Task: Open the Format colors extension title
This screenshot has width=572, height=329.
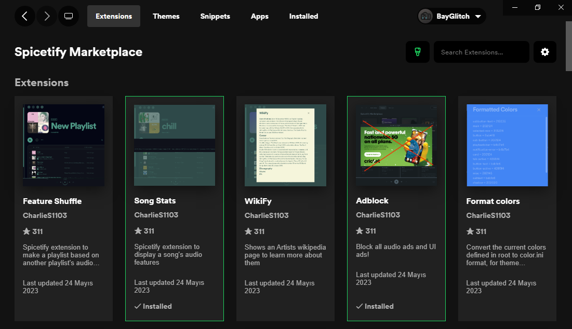Action: (x=493, y=201)
